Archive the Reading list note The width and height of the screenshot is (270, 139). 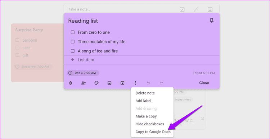(x=122, y=83)
